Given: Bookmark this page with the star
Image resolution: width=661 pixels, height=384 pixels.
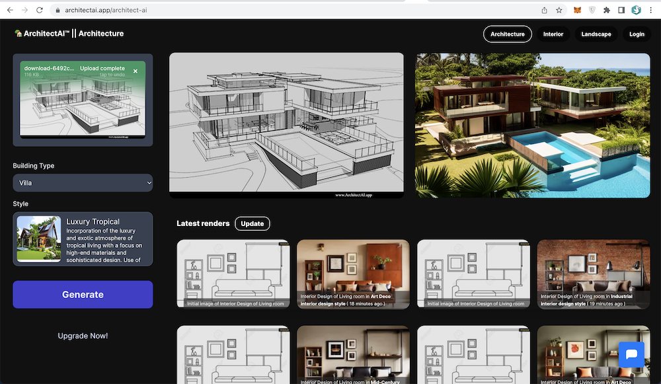Looking at the screenshot, I should coord(559,10).
